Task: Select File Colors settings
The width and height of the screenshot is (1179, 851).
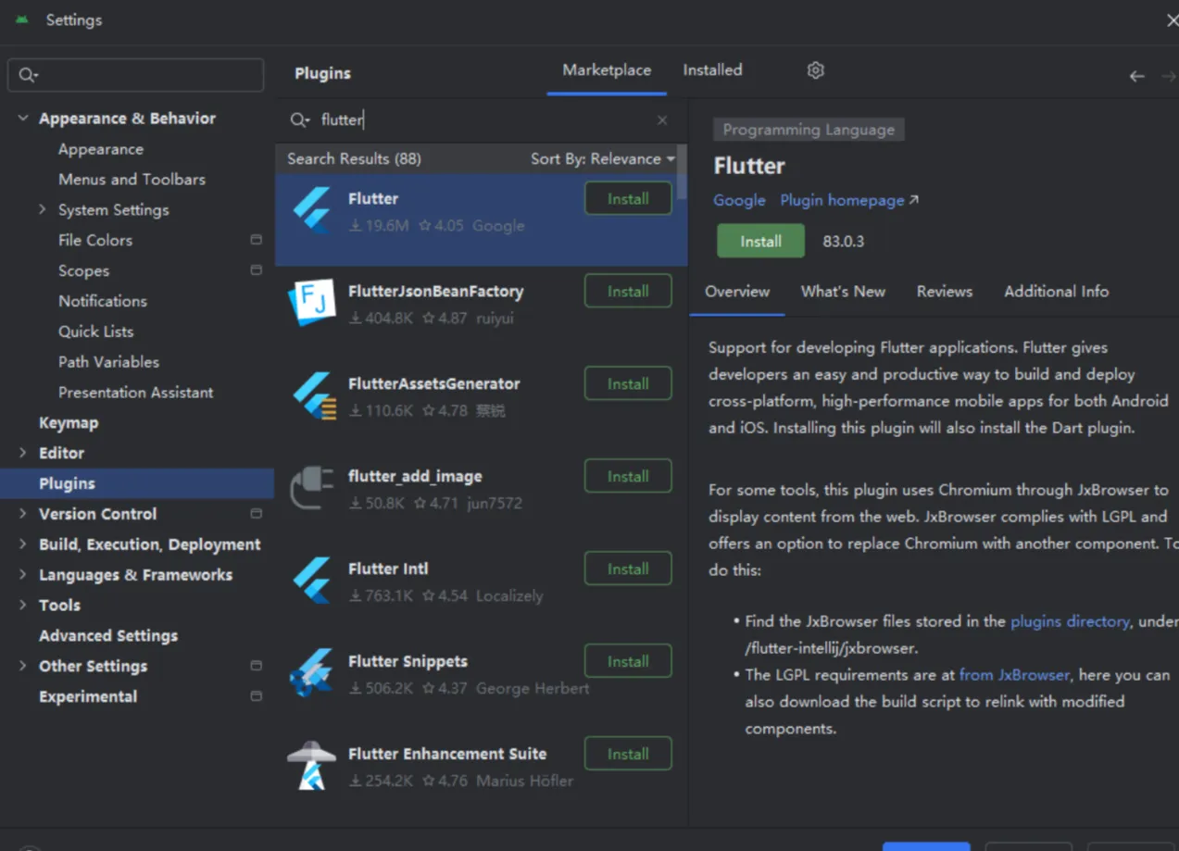Action: (x=94, y=240)
